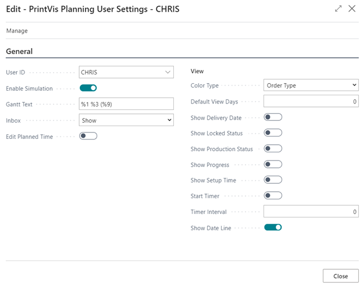
Task: Switch on Show Setup Time
Action: [x=273, y=180]
